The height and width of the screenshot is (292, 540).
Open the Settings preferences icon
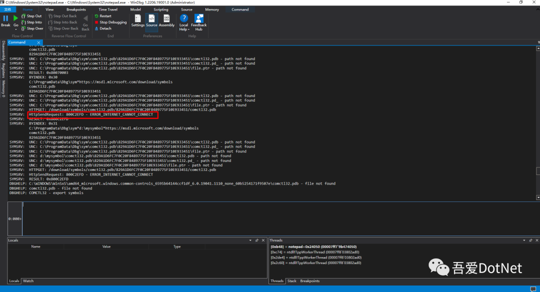(x=138, y=20)
